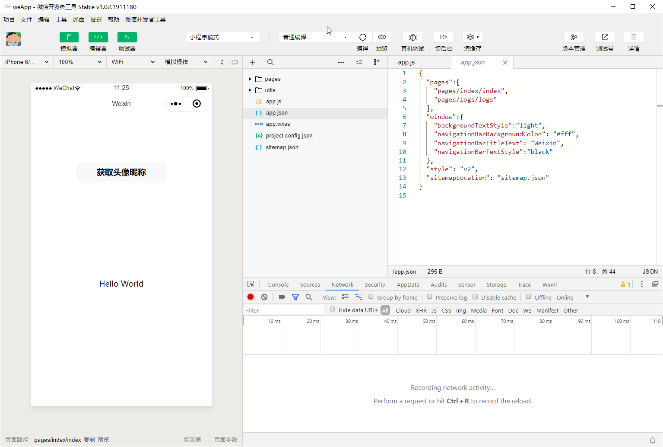Image resolution: width=663 pixels, height=447 pixels.
Task: Open the simulate operation (模拟操作) dropdown
Action: point(186,62)
